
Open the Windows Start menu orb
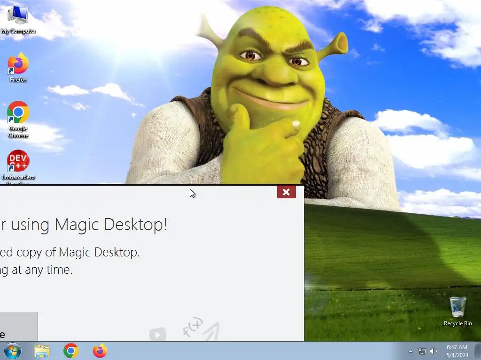pos(13,351)
